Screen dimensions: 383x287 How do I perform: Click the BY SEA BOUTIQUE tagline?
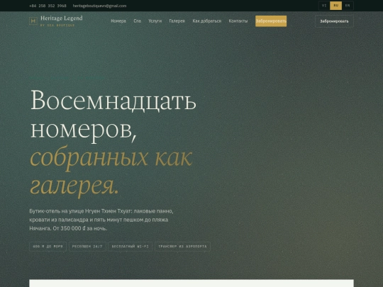click(57, 25)
